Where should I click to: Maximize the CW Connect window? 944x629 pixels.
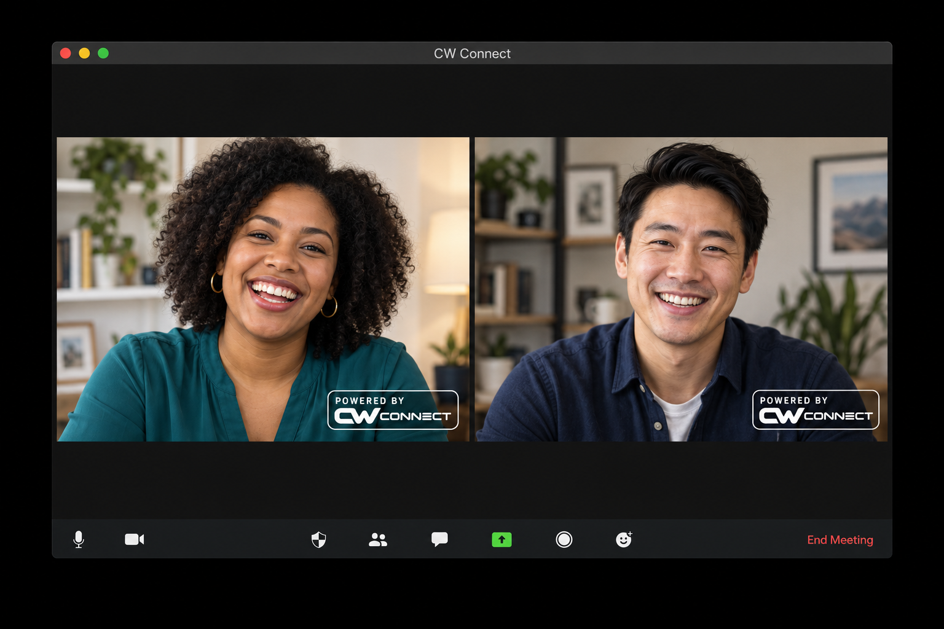(103, 53)
